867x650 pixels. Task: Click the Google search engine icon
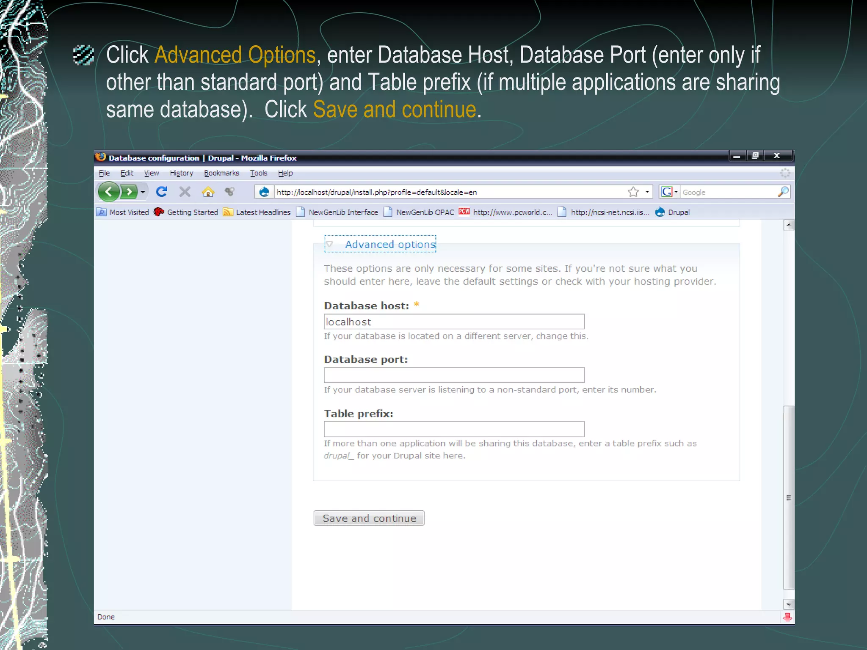pyautogui.click(x=666, y=192)
